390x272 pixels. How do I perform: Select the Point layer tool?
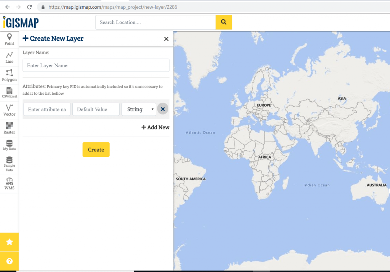click(x=9, y=39)
